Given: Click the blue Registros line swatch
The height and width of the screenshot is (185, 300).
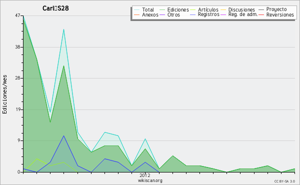Looking at the screenshot, I should [x=192, y=14].
